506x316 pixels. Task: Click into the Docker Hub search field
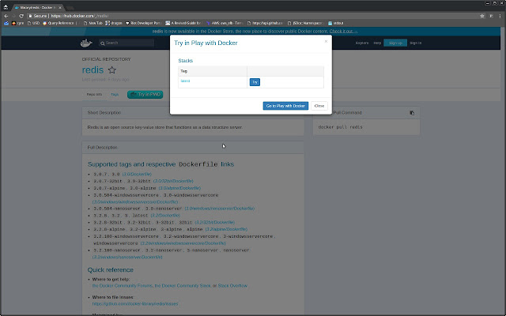(126, 43)
